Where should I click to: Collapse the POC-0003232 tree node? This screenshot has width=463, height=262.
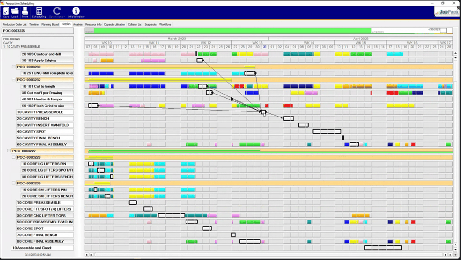click(x=14, y=80)
